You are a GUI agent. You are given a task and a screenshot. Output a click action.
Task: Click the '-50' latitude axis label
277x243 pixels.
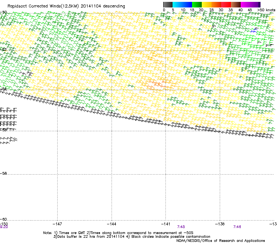click(x=3, y=12)
